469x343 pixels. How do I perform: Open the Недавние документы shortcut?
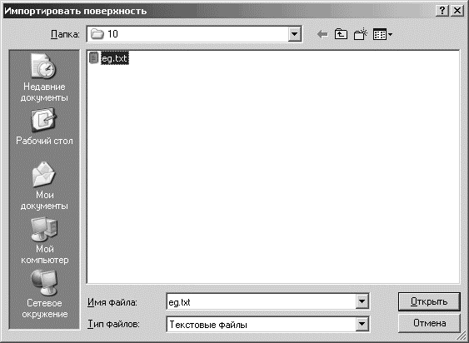click(44, 77)
